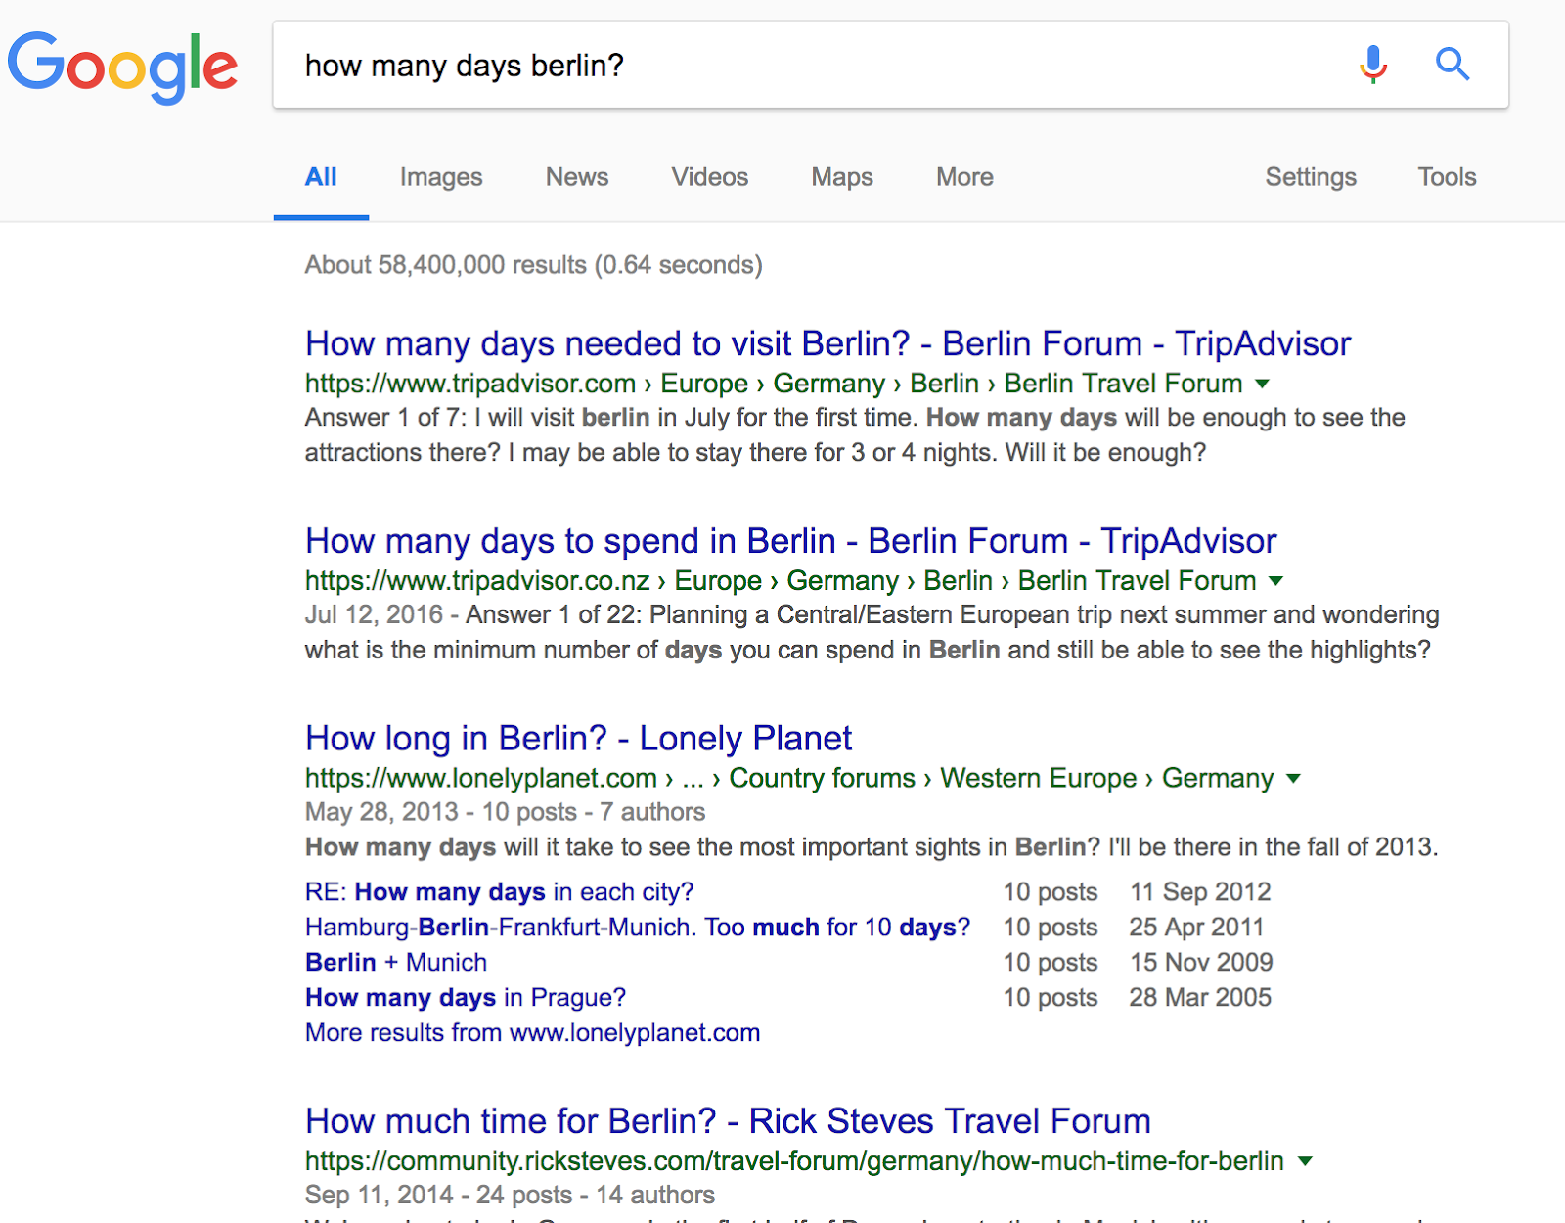Image resolution: width=1565 pixels, height=1223 pixels.
Task: Click the '28 Mar 2005' post date
Action: tap(1200, 998)
